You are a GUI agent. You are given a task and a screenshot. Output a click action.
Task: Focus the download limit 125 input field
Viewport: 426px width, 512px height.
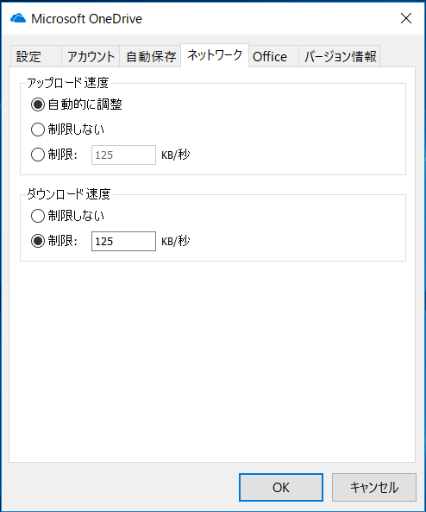tap(123, 241)
